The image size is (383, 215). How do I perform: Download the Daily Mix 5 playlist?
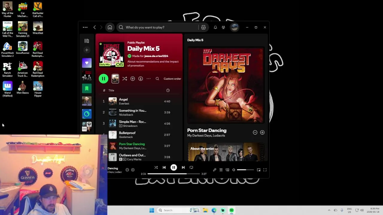tap(141, 79)
